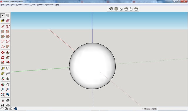The width and height of the screenshot is (188, 111).
Task: Pick the Polygon tool
Action: click(x=8, y=36)
